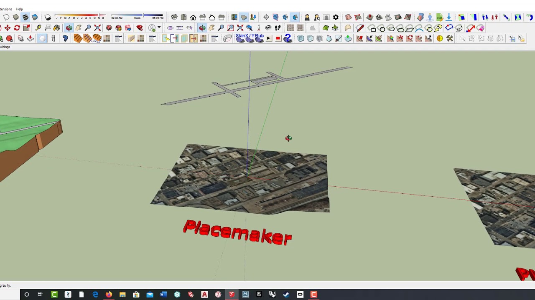The height and width of the screenshot is (300, 535).
Task: Toggle the highlighted white sphere icon
Action: tap(42, 38)
